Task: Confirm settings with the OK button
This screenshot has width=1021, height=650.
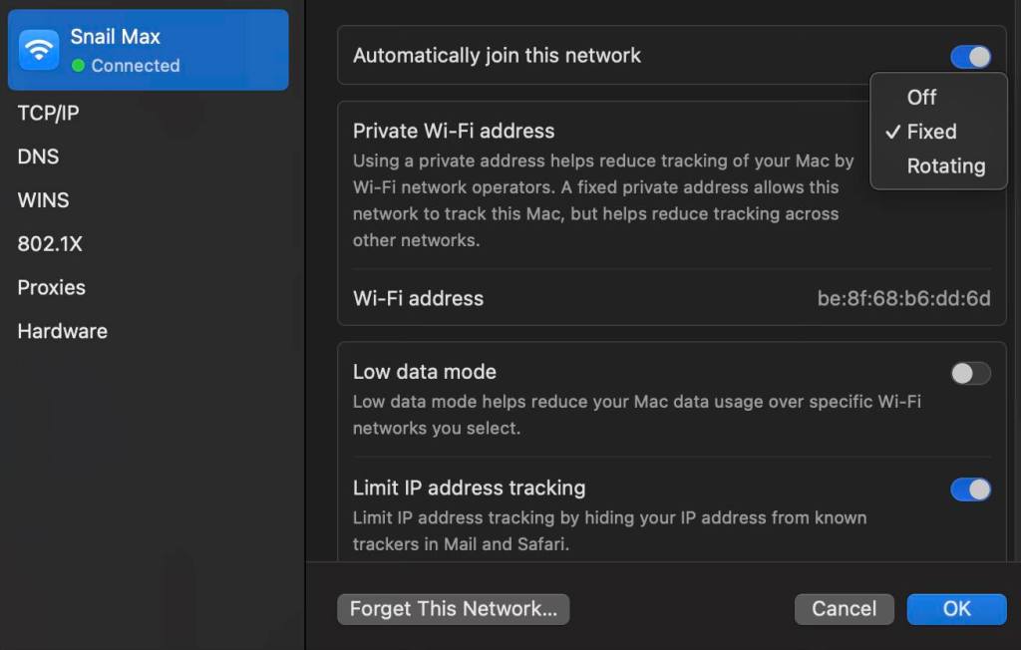Action: coord(956,609)
